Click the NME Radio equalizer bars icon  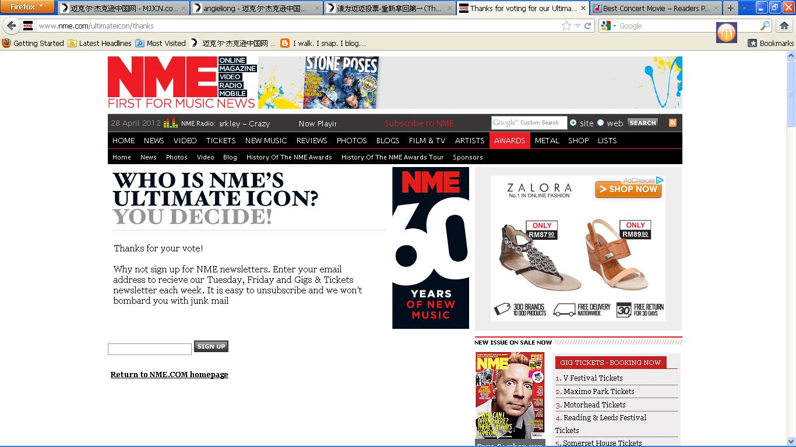tap(171, 123)
